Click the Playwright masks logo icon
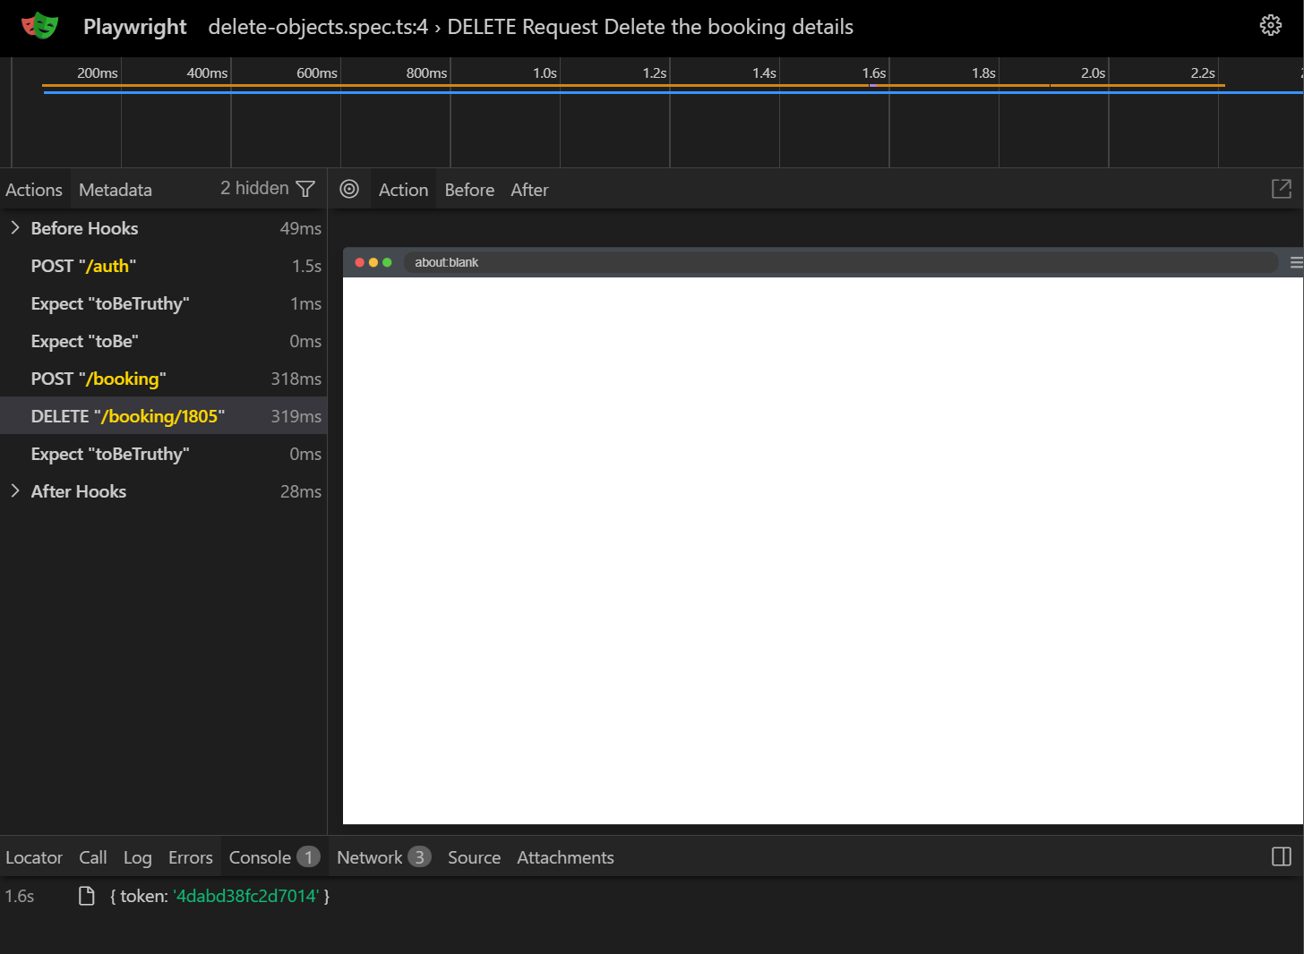 tap(39, 26)
